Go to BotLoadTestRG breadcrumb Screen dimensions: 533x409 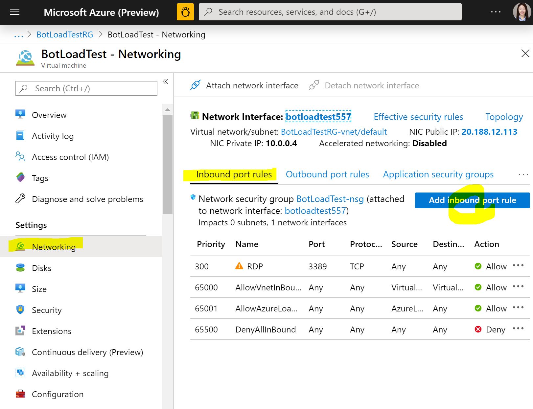tap(65, 35)
